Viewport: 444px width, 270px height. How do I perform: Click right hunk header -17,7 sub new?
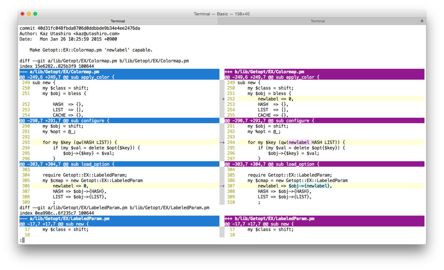point(324,224)
